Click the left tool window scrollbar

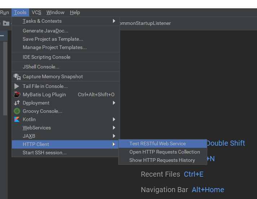(x=5, y=79)
